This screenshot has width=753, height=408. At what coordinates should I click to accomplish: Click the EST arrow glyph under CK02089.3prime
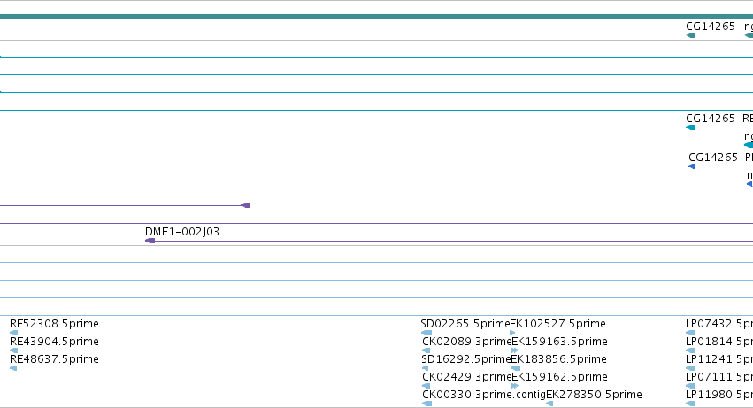click(426, 350)
